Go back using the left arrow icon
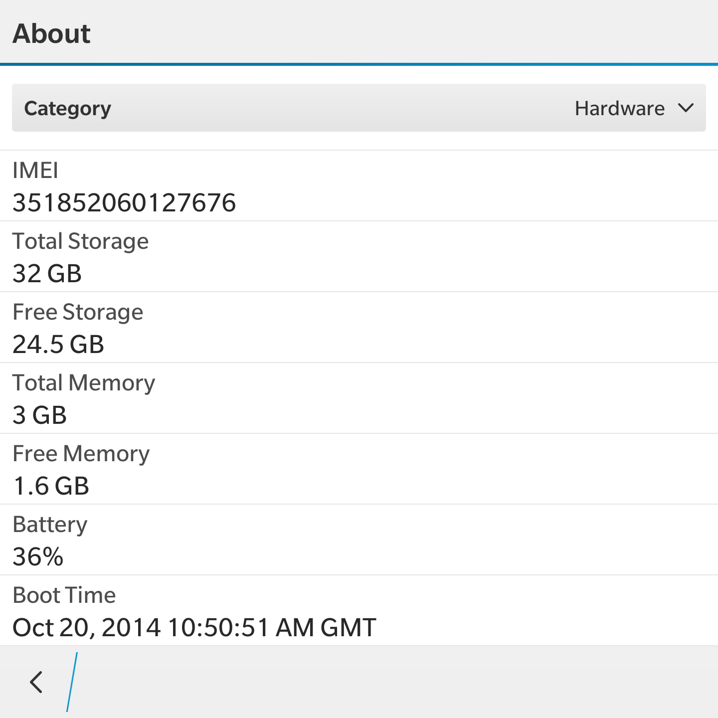This screenshot has height=718, width=718. pyautogui.click(x=36, y=682)
